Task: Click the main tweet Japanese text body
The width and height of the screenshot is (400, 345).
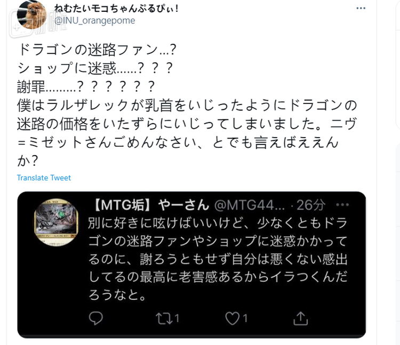Action: (187, 105)
